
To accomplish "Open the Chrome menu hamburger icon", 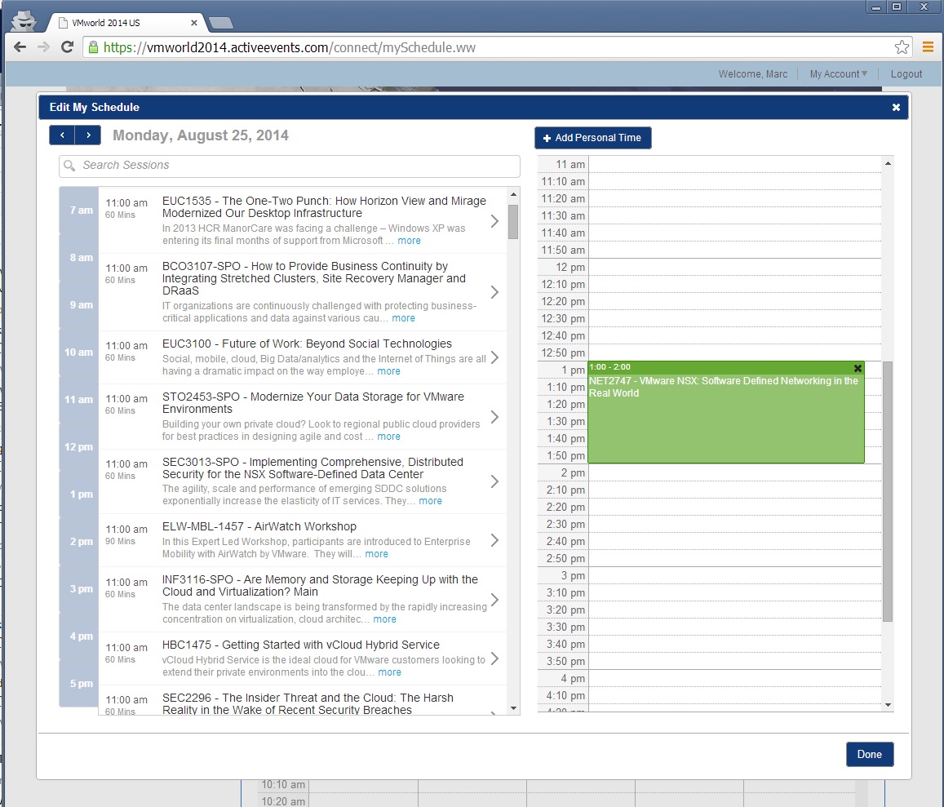I will pos(928,47).
